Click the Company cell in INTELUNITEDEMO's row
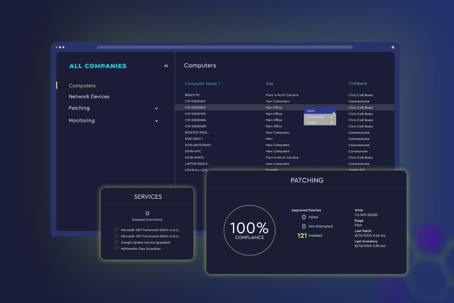The height and width of the screenshot is (303, 454). click(359, 145)
